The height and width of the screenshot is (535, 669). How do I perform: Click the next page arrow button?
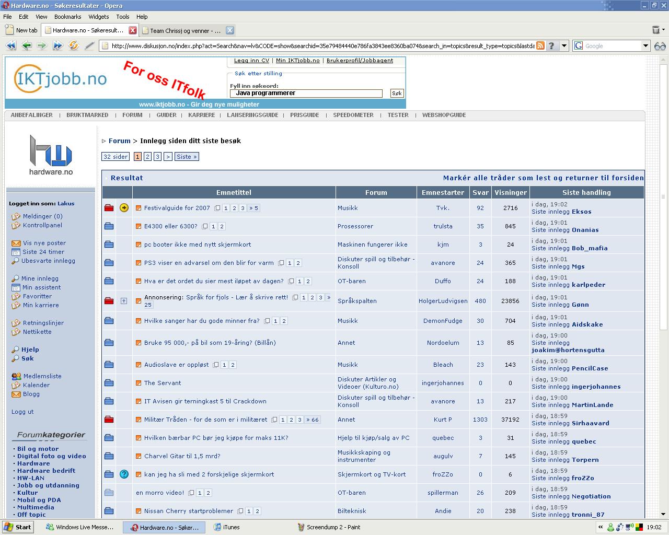point(168,157)
